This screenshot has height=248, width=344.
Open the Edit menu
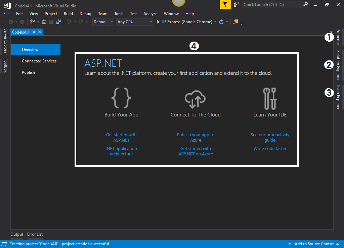(19, 13)
